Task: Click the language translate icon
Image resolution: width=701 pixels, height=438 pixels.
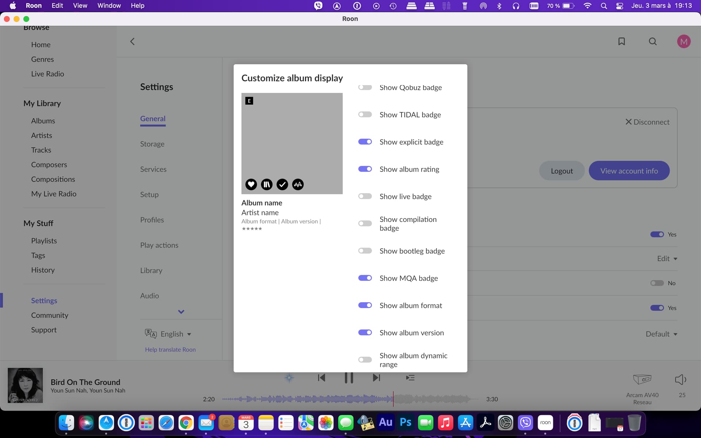Action: pos(150,334)
